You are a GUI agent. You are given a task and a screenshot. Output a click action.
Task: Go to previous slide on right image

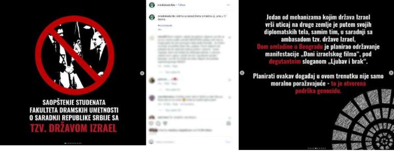click(242, 73)
